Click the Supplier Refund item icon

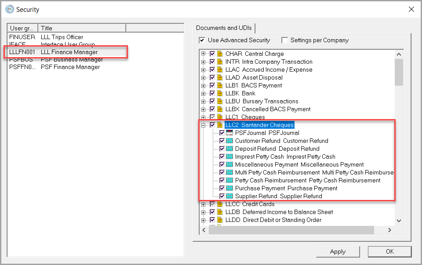(229, 196)
